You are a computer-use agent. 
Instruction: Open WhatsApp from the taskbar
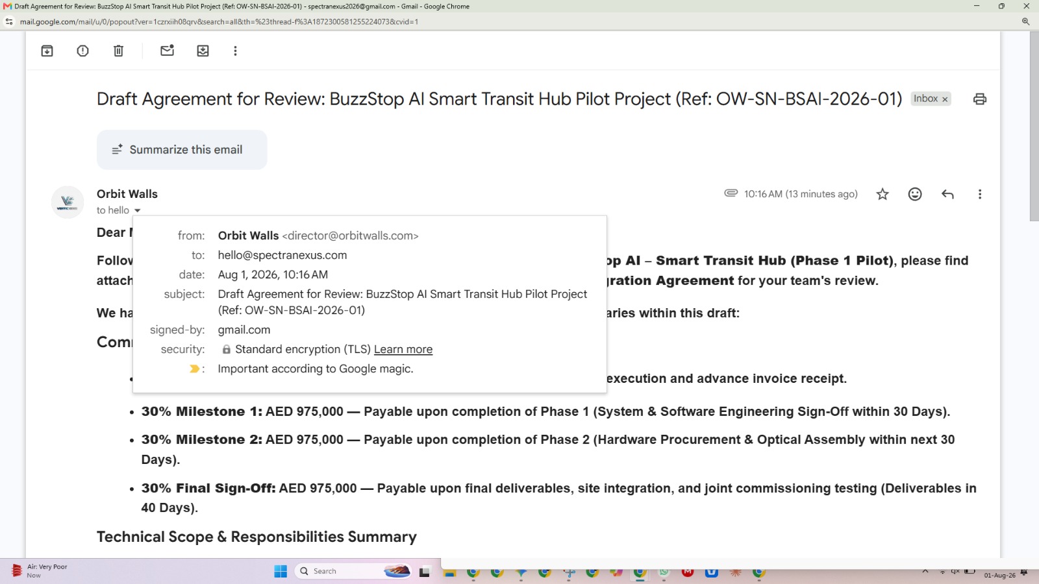coord(664,572)
